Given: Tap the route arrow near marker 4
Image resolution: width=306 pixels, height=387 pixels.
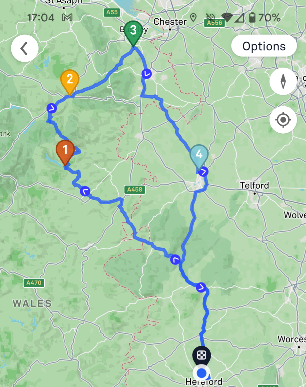Looking at the screenshot, I should [203, 172].
